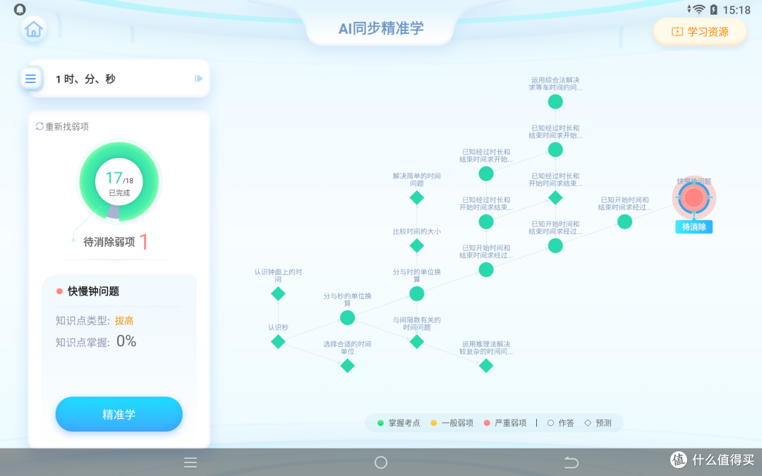The width and height of the screenshot is (762, 476).
Task: Tap the Android back arrow button
Action: point(571,463)
